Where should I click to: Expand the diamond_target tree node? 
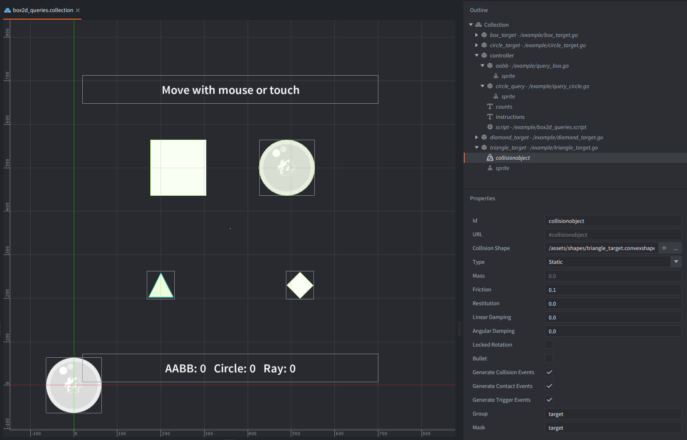click(476, 137)
